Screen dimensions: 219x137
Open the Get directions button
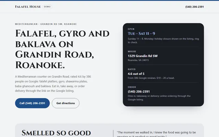[65, 103]
